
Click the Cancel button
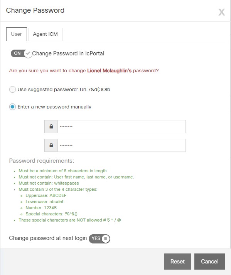pos(209,262)
